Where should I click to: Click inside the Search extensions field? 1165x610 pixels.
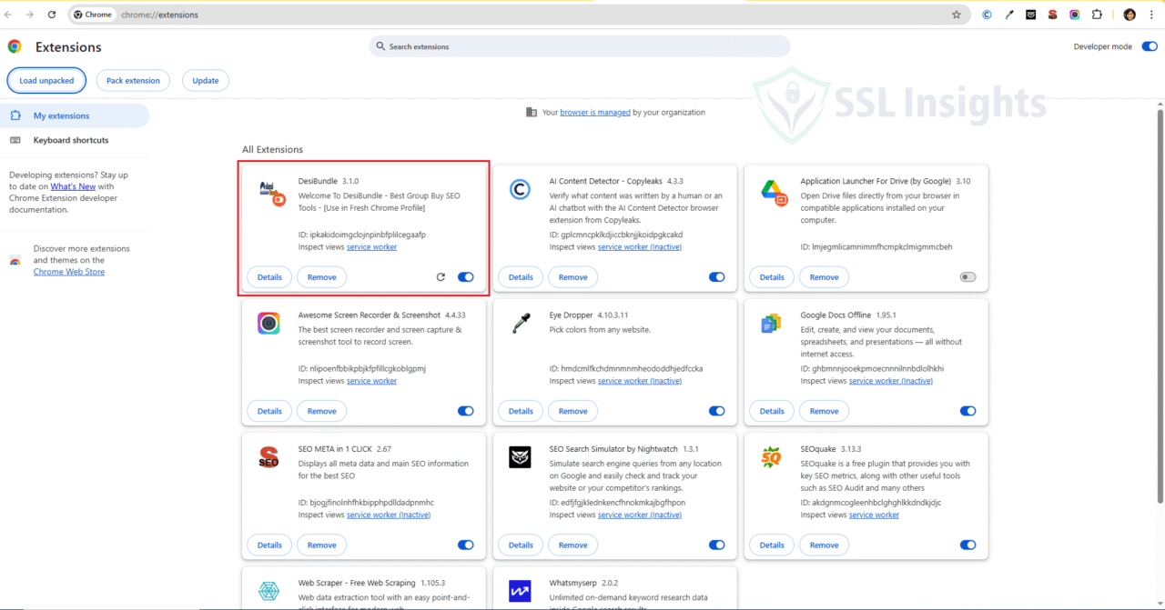pos(579,46)
